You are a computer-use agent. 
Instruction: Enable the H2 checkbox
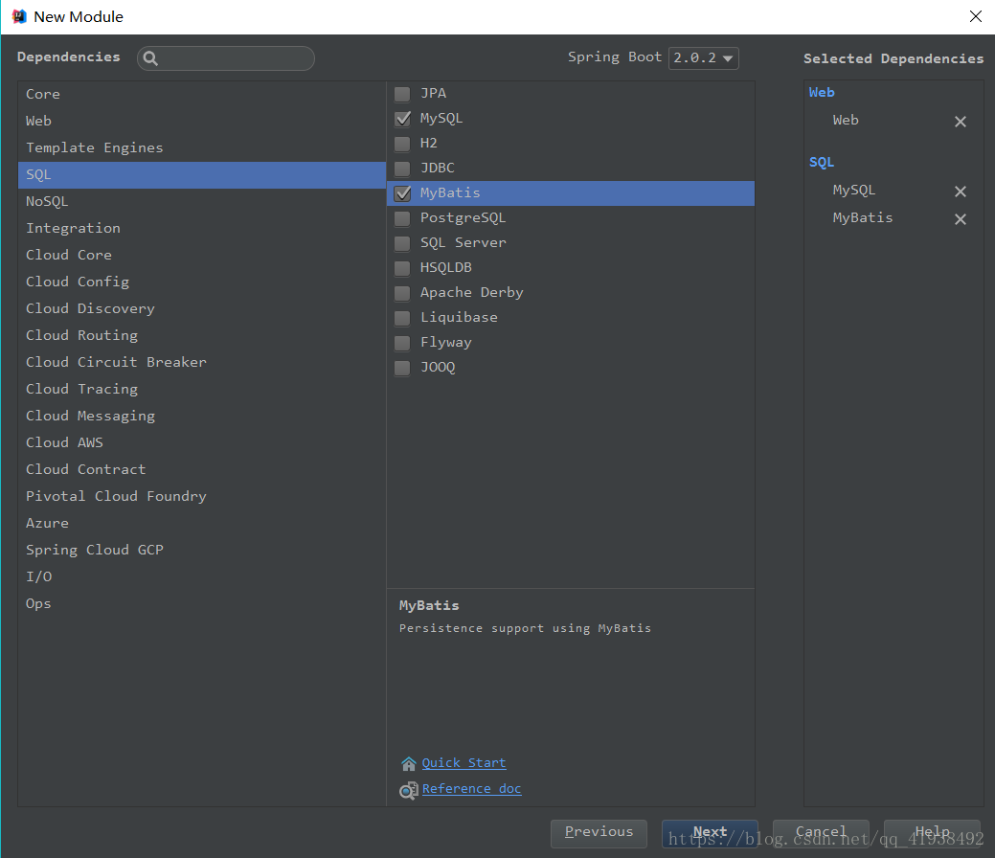coord(402,144)
